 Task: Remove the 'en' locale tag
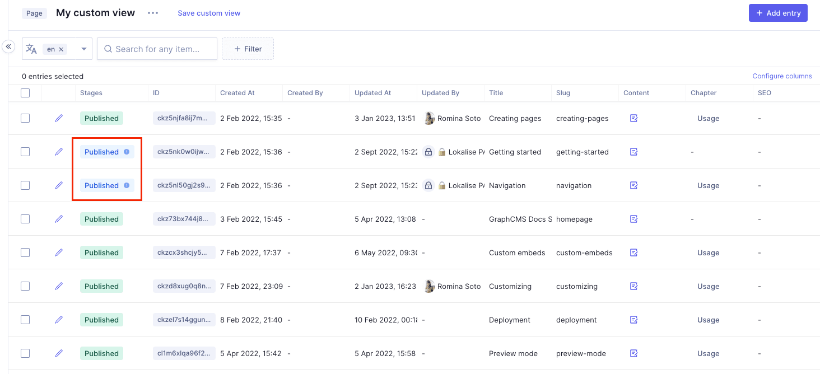(x=61, y=49)
